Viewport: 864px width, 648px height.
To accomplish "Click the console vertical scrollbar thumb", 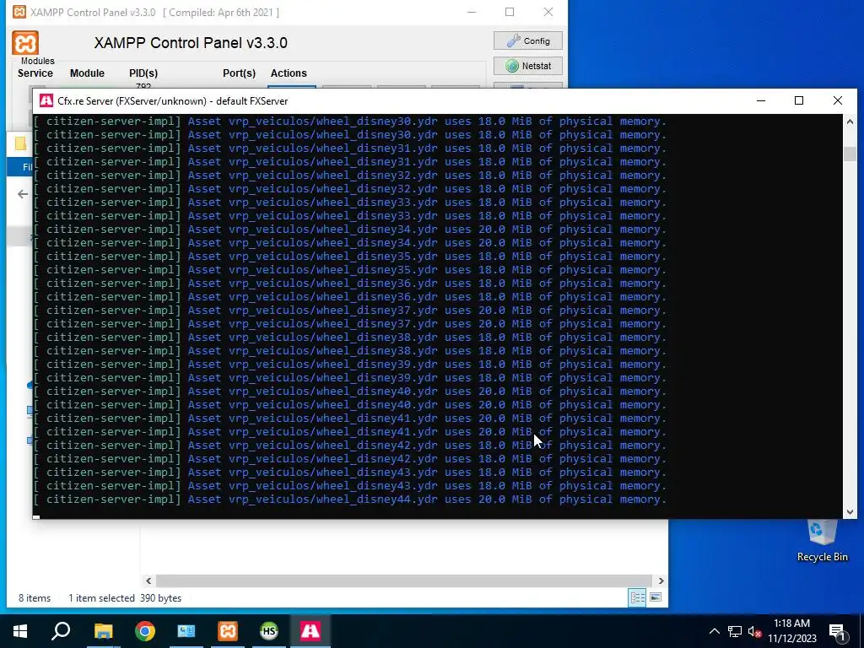I will tap(850, 154).
